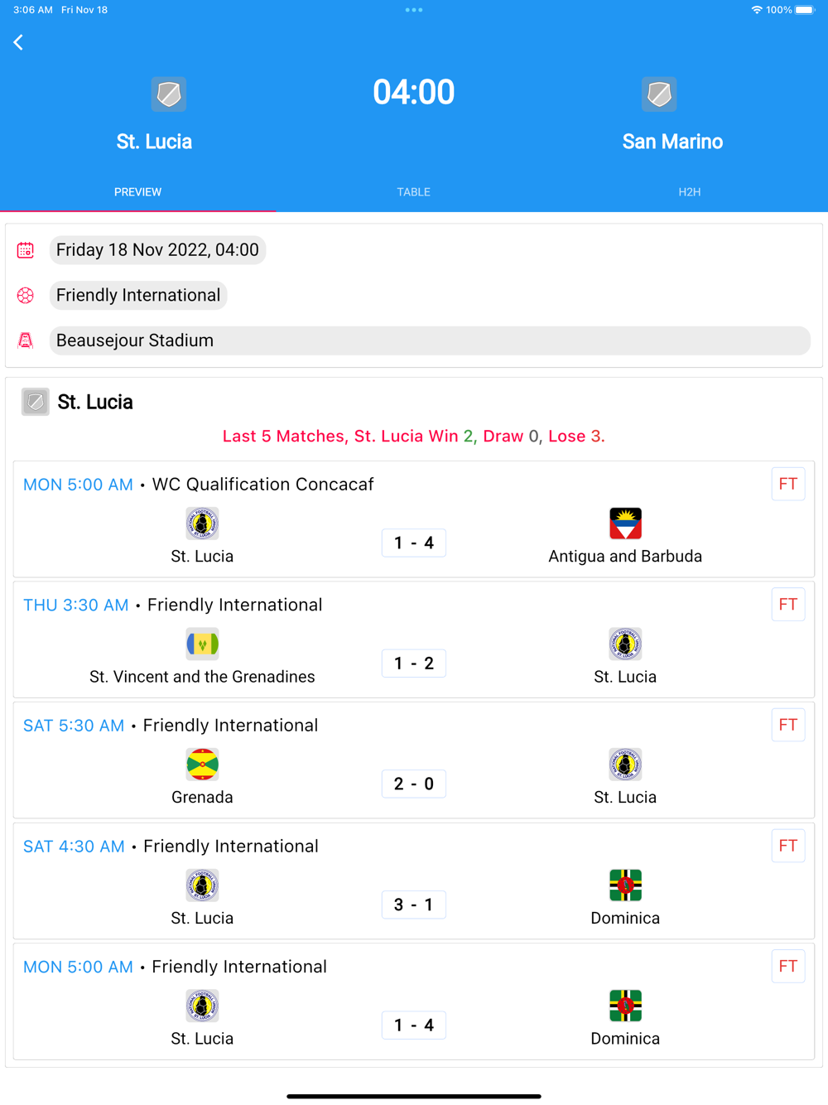Open the H2H tab
The width and height of the screenshot is (828, 1105).
(x=689, y=192)
